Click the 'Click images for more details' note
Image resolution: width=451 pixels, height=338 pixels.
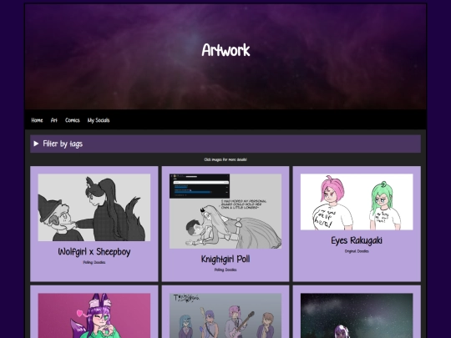[225, 159]
